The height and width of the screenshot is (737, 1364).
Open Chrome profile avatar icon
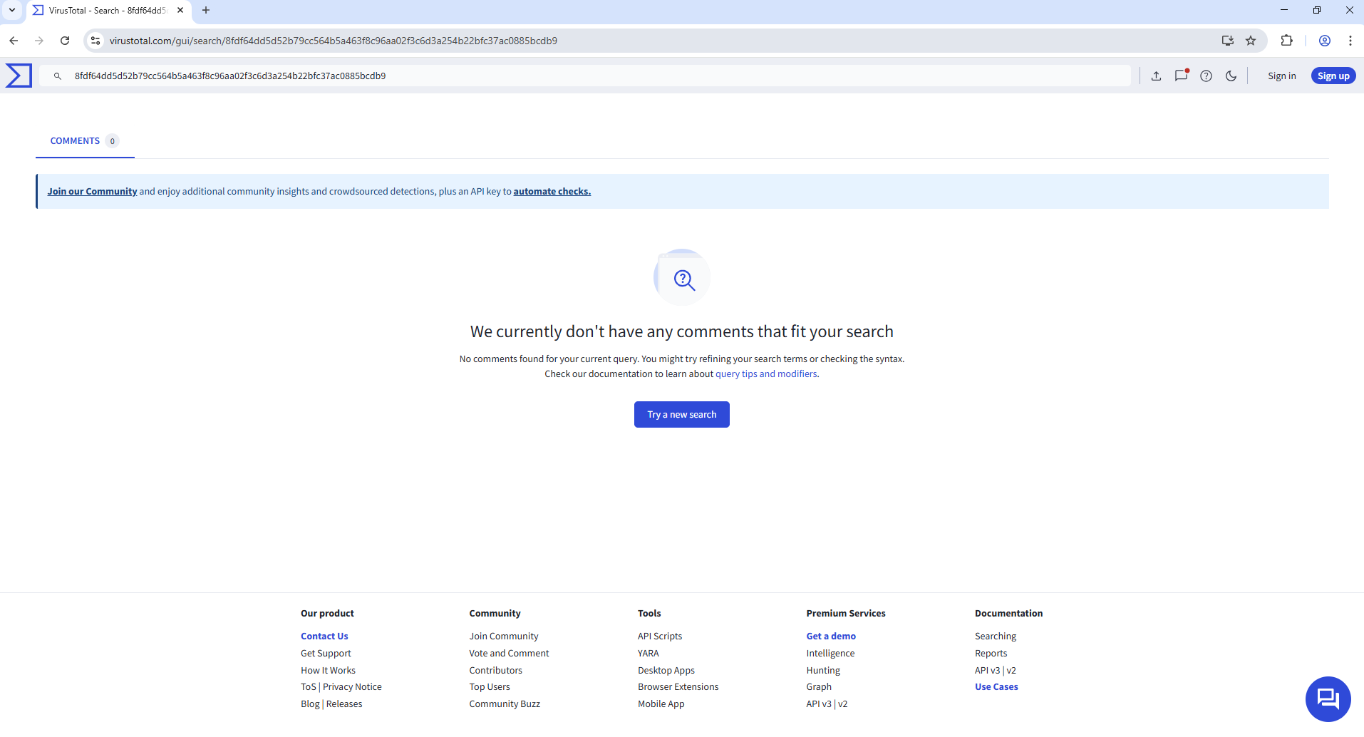pyautogui.click(x=1325, y=41)
